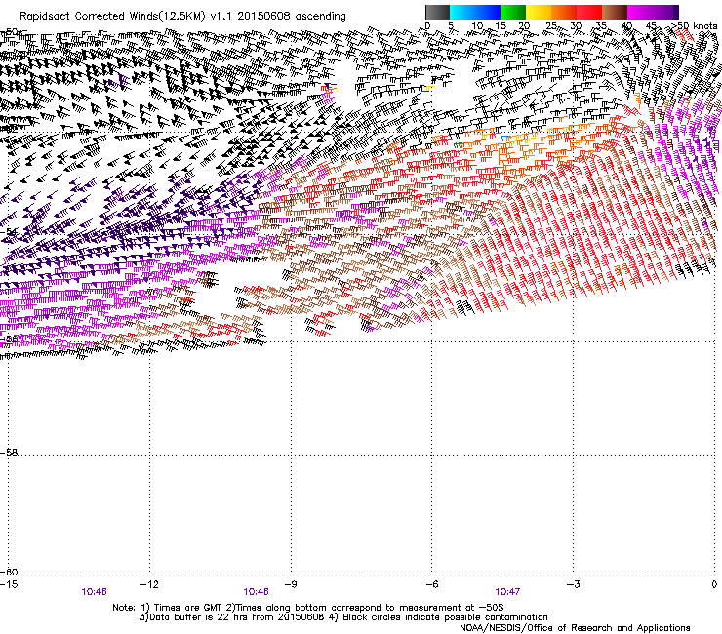Click the '-54' latitude axis label
The image size is (722, 634).
[9, 231]
